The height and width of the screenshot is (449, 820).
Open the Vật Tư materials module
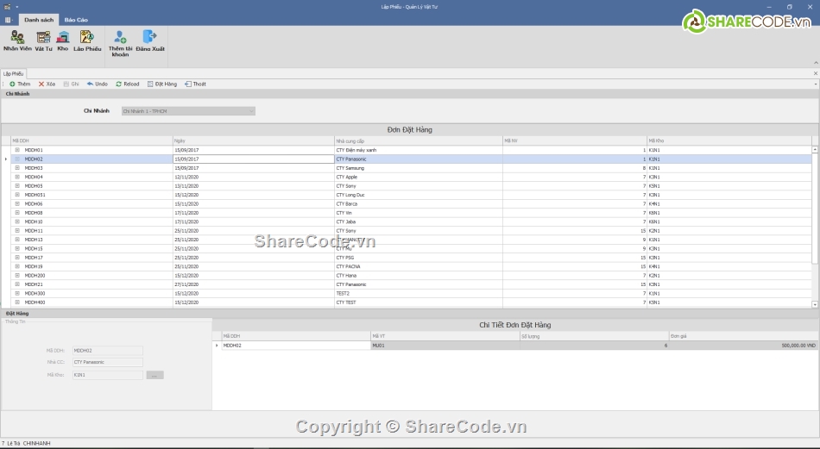pos(43,41)
